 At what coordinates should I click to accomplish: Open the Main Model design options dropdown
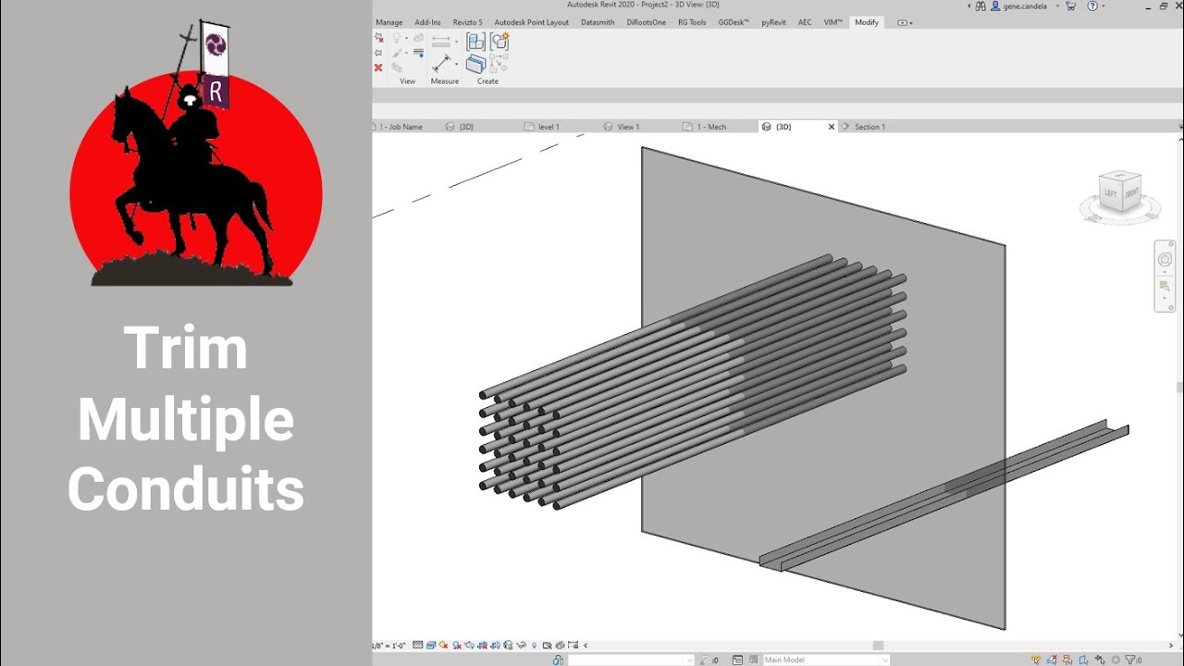click(x=825, y=660)
